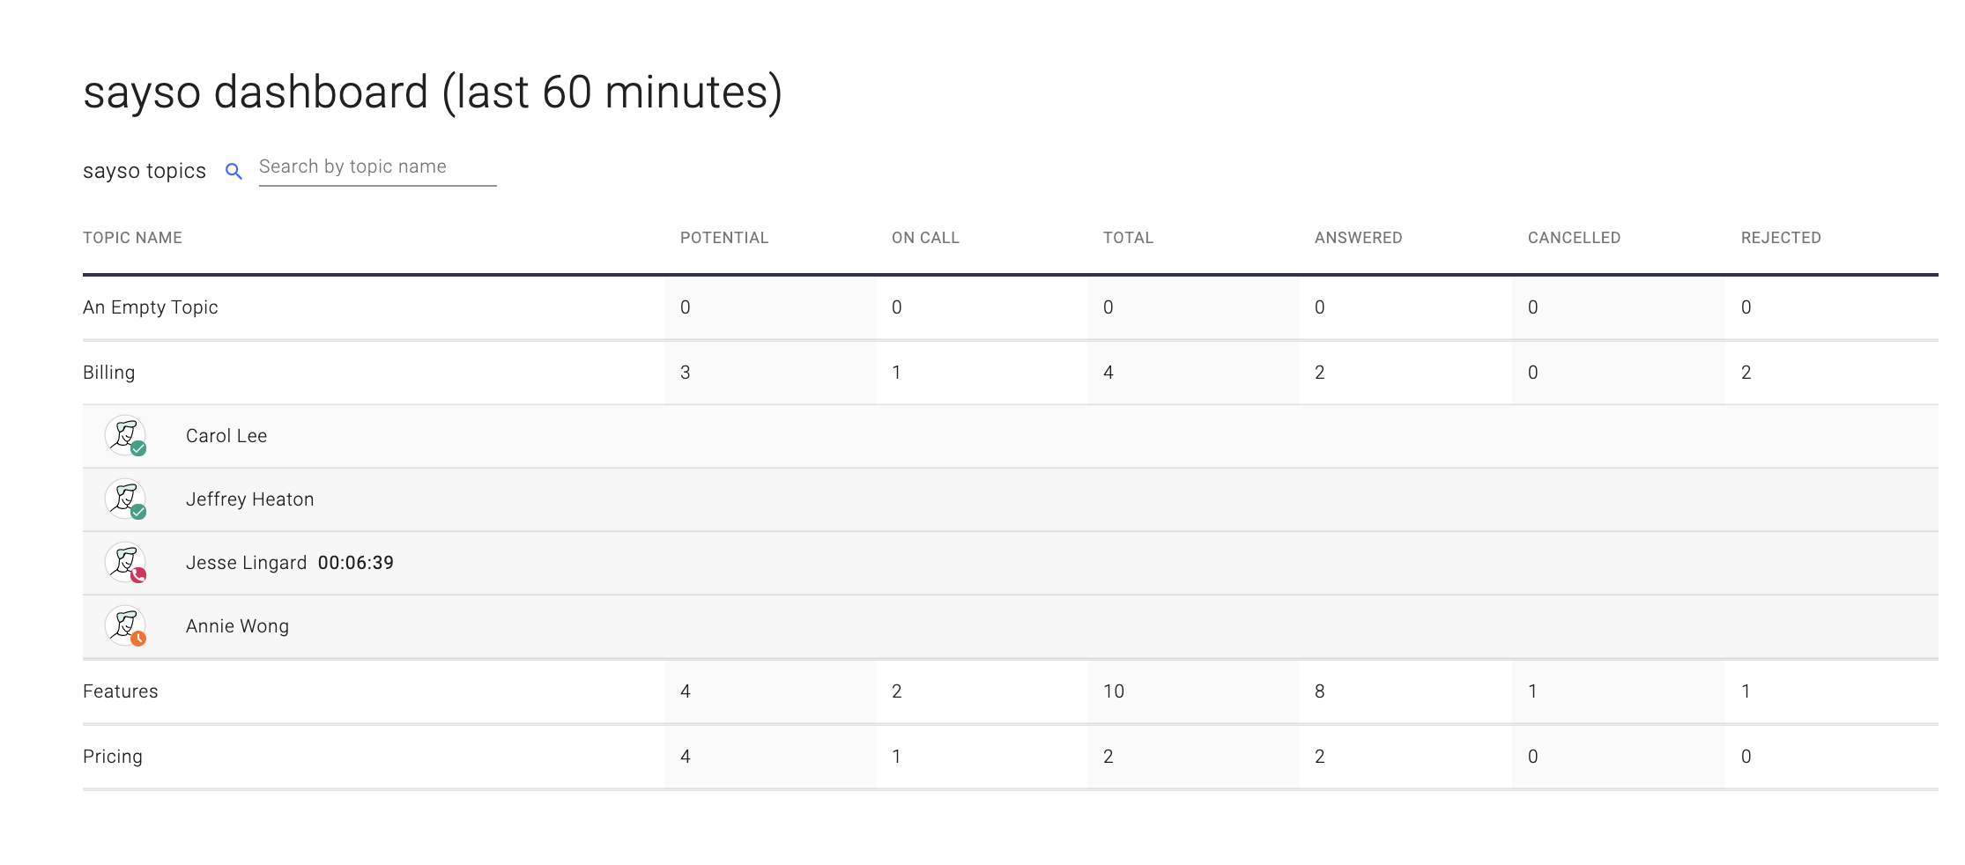Sort by the Rejected column header
Image resolution: width=1965 pixels, height=865 pixels.
[x=1781, y=238]
